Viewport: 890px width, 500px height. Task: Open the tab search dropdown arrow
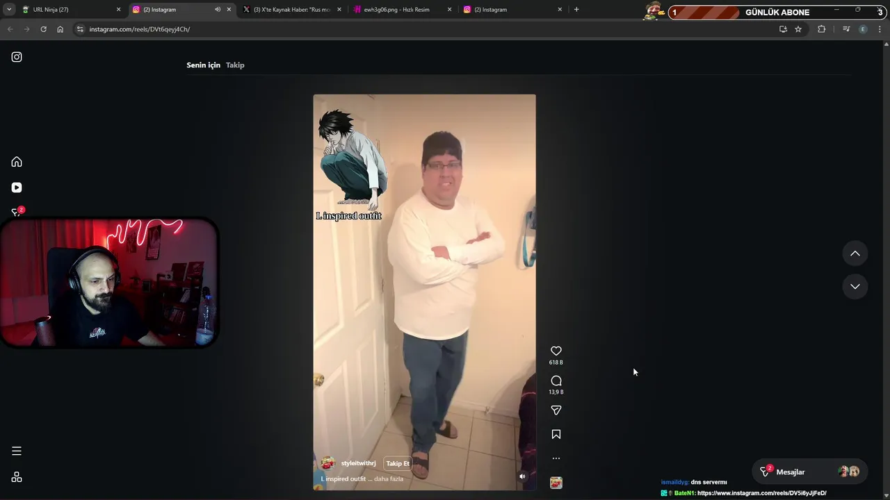pyautogui.click(x=9, y=10)
